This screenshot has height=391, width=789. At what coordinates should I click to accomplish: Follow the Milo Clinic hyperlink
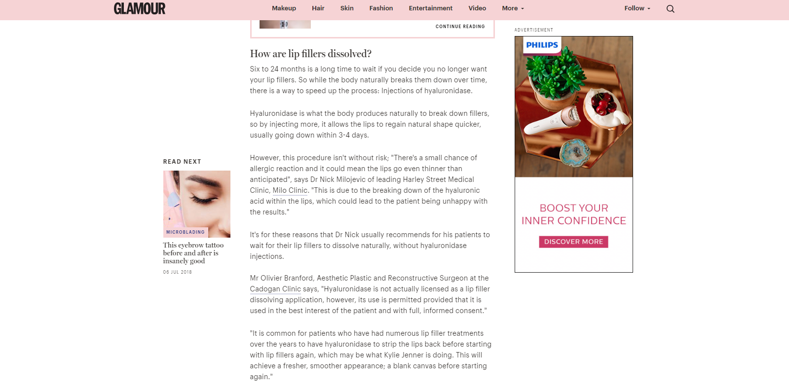[290, 190]
